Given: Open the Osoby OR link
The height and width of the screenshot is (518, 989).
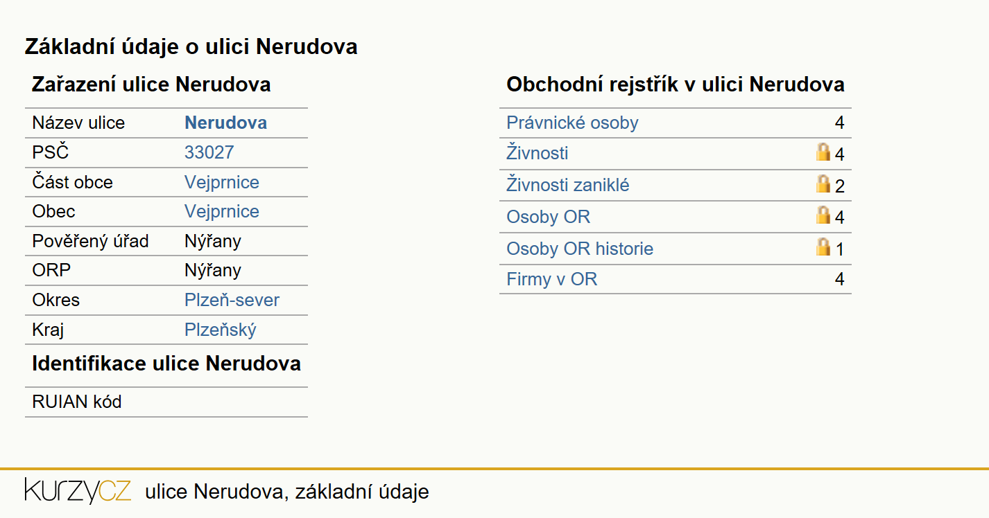Looking at the screenshot, I should (x=548, y=217).
